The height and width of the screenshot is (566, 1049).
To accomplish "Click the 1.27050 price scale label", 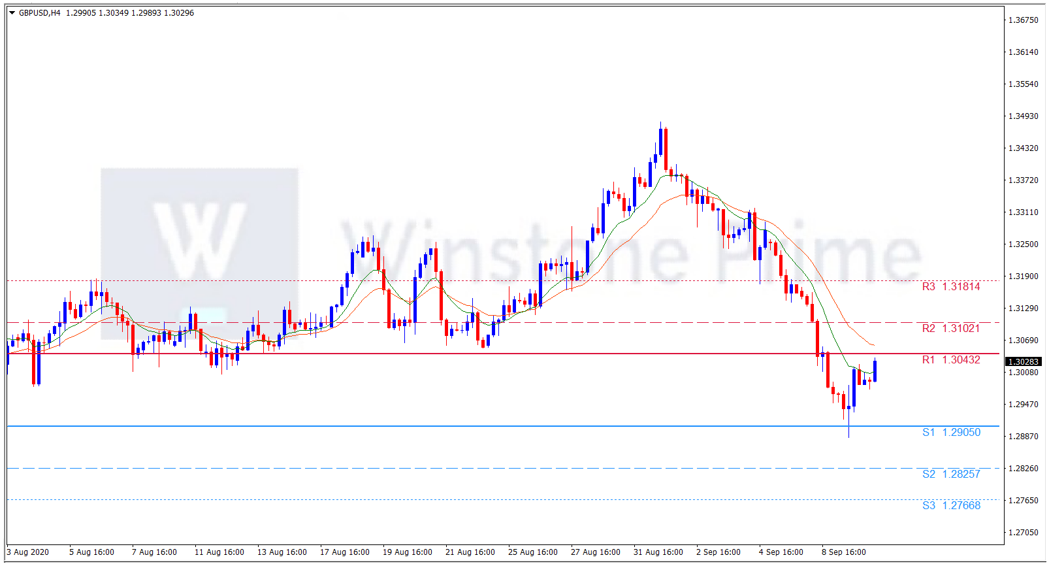I will pos(1023,533).
